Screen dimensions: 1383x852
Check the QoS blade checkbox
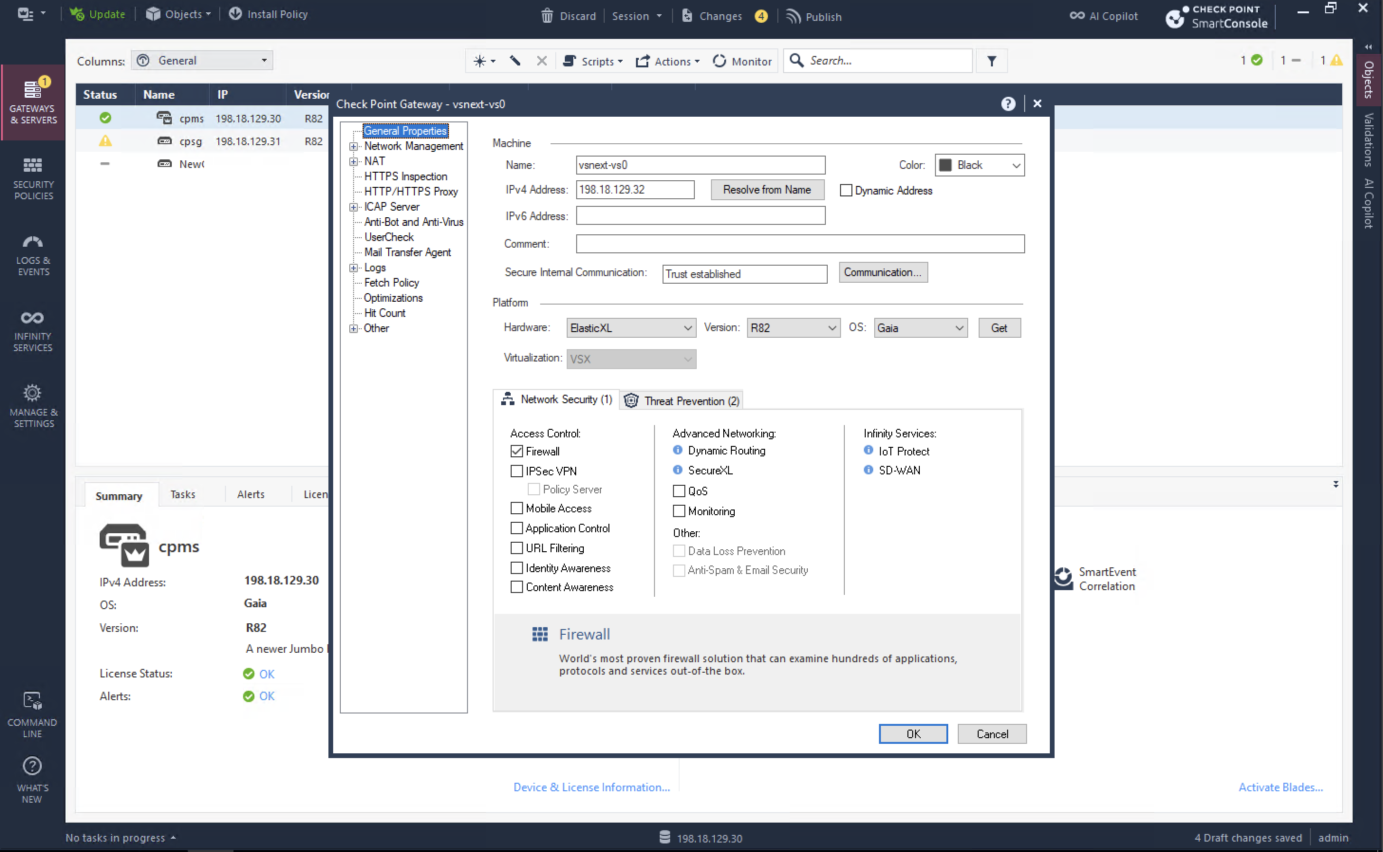679,491
